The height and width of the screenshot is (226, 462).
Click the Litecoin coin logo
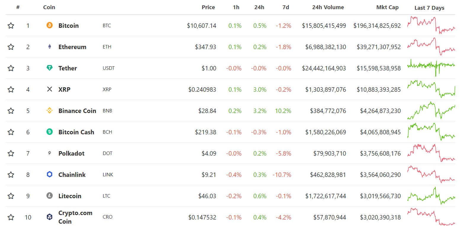[x=49, y=196]
